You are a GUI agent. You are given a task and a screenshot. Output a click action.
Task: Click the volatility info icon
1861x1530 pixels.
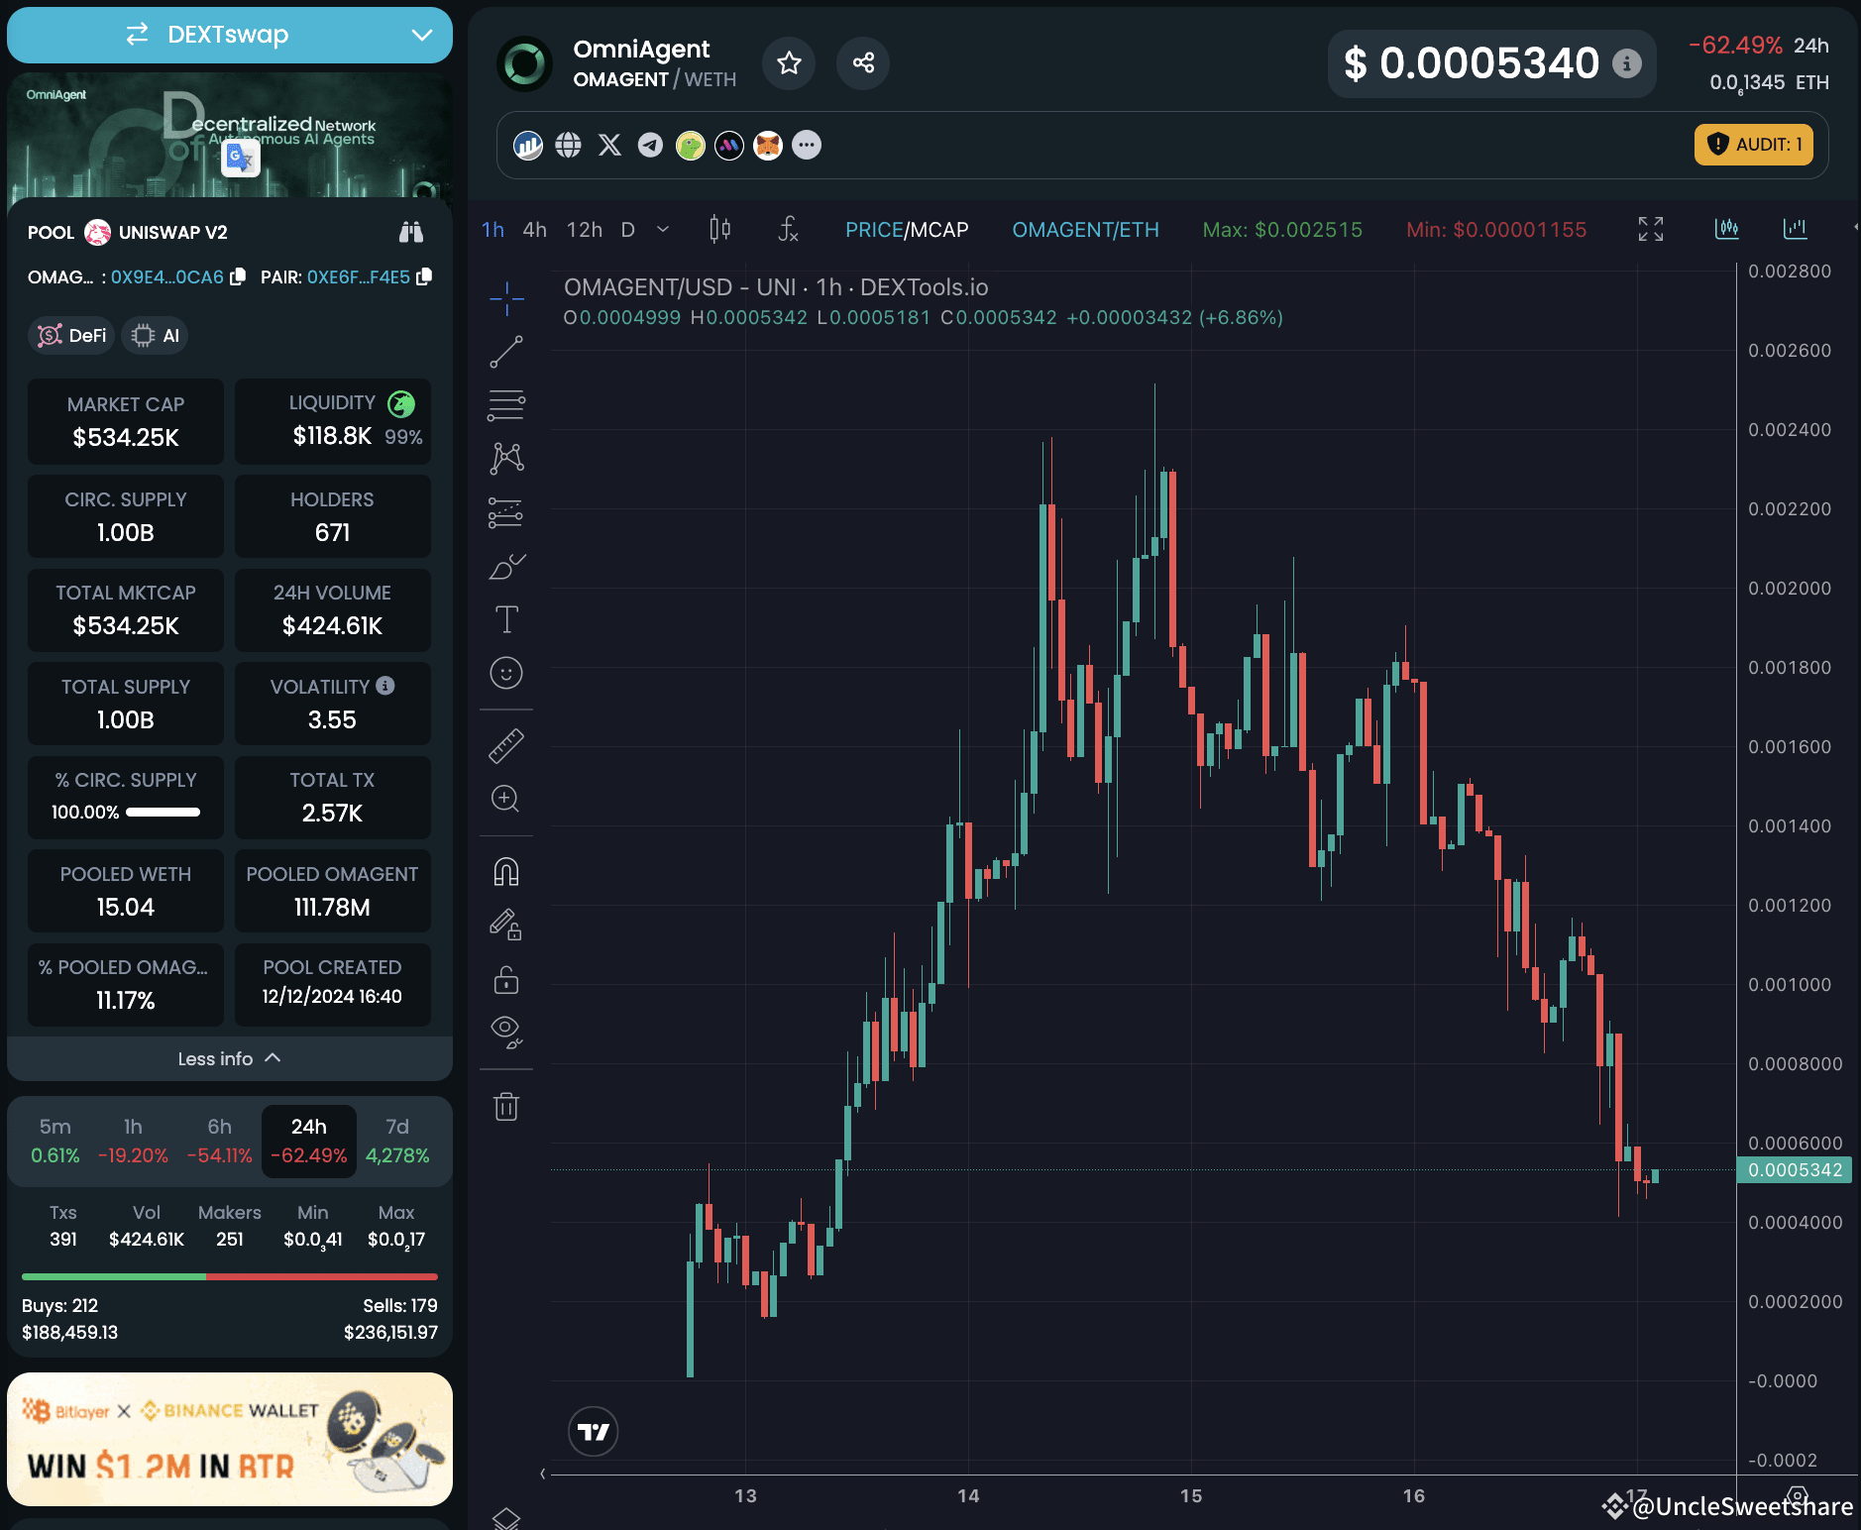385,686
